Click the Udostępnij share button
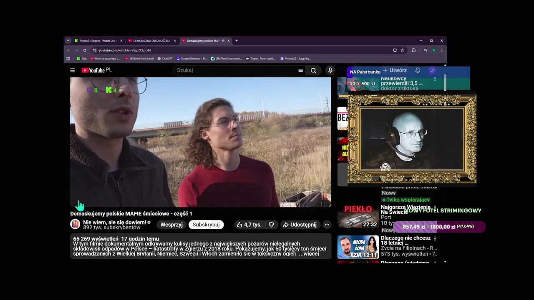This screenshot has height=300, width=534. coord(300,225)
